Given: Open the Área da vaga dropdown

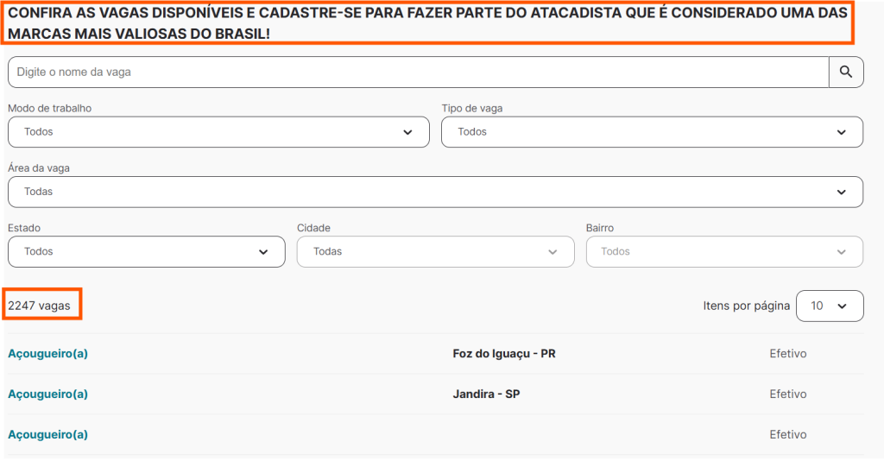Looking at the screenshot, I should [x=435, y=192].
